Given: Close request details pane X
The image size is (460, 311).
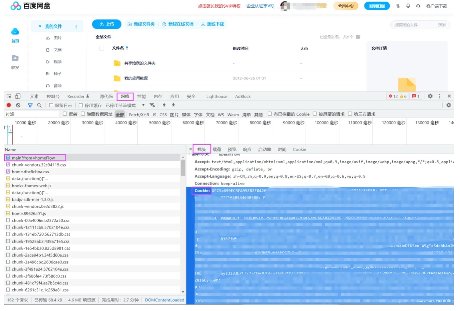Looking at the screenshot, I should [190, 149].
